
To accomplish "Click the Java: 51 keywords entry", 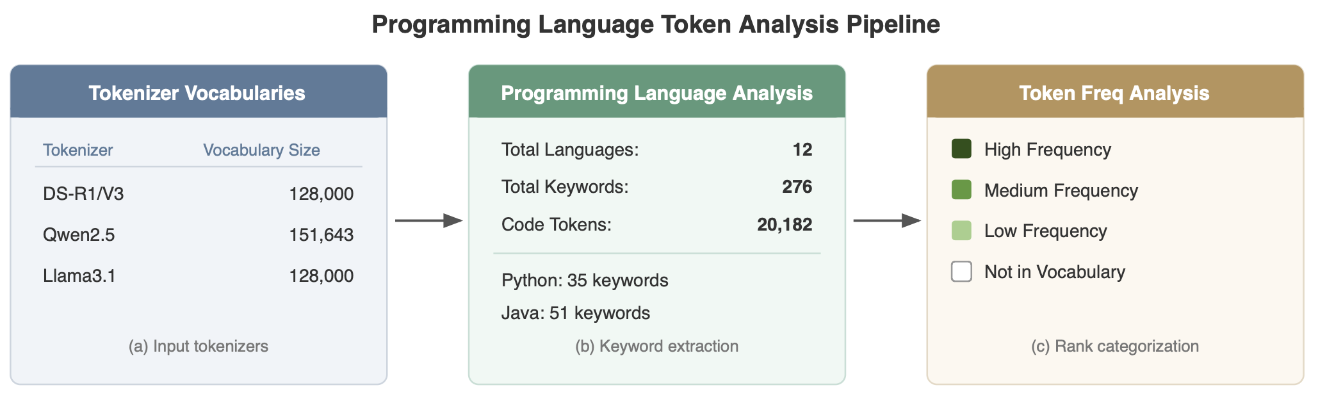I will coord(576,313).
